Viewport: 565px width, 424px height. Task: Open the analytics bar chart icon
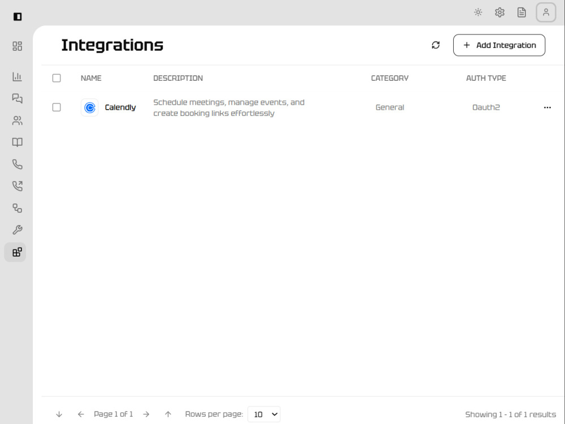18,76
